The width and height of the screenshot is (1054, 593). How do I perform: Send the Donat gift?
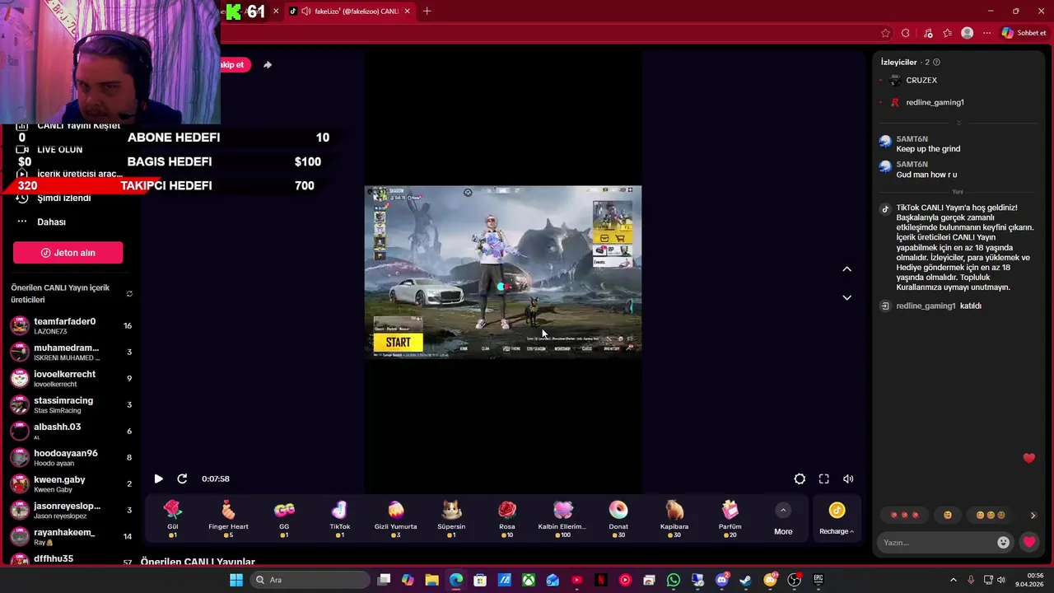click(x=618, y=519)
